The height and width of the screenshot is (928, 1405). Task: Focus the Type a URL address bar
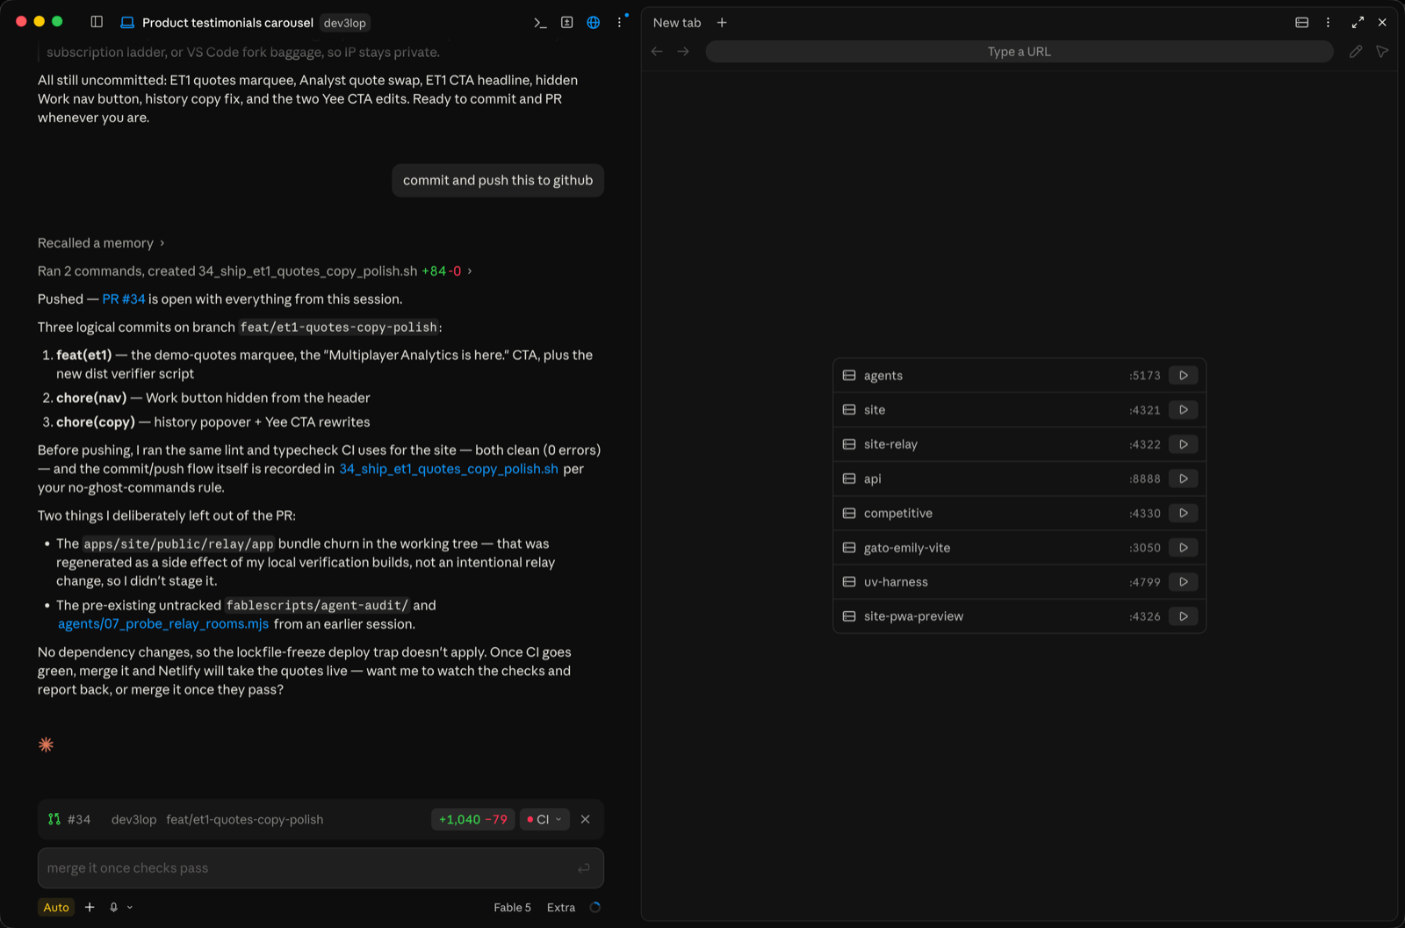1019,52
